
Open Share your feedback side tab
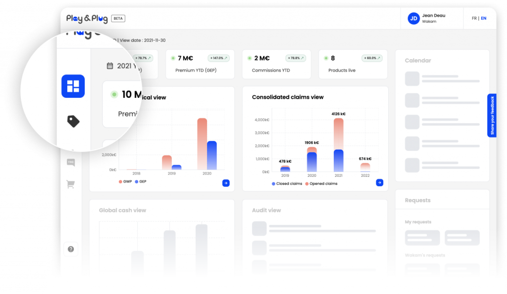click(x=492, y=116)
